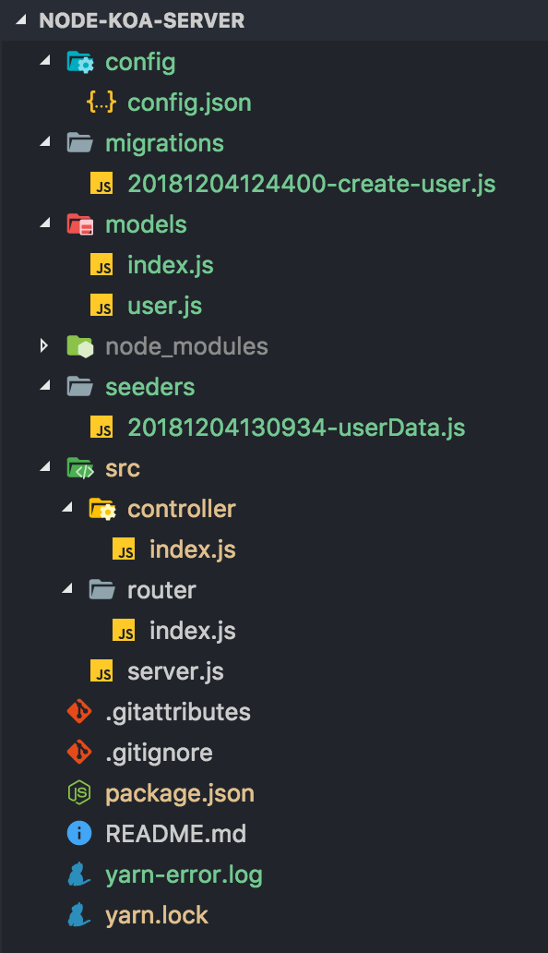This screenshot has height=953, width=548.
Task: Open index.js under models
Action: point(171,265)
